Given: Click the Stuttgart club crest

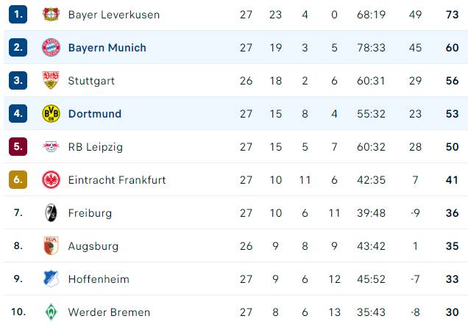Looking at the screenshot, I should click(51, 80).
